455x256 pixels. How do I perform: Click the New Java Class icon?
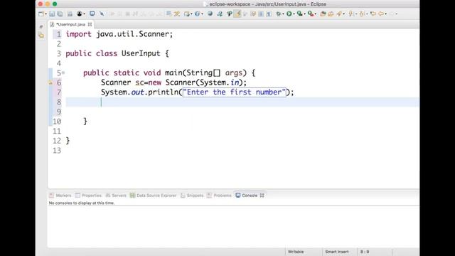(x=197, y=14)
